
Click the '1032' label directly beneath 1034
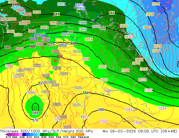[136, 63]
